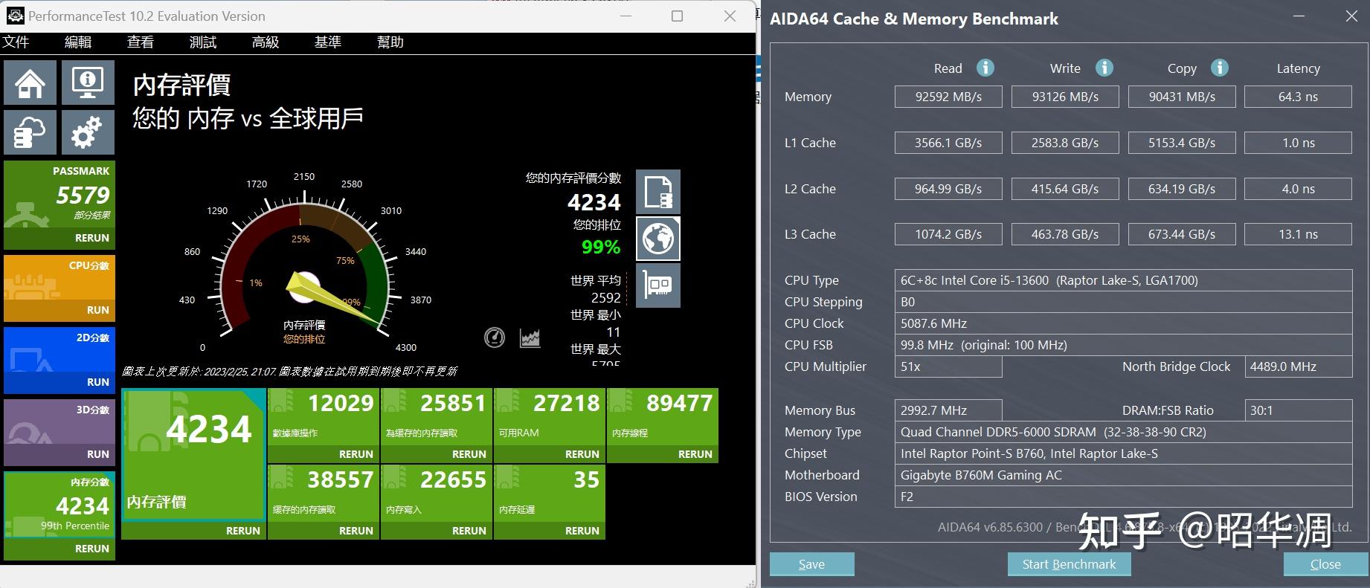
Task: Click the Memory Read 92592 MB/s field
Action: 948,97
